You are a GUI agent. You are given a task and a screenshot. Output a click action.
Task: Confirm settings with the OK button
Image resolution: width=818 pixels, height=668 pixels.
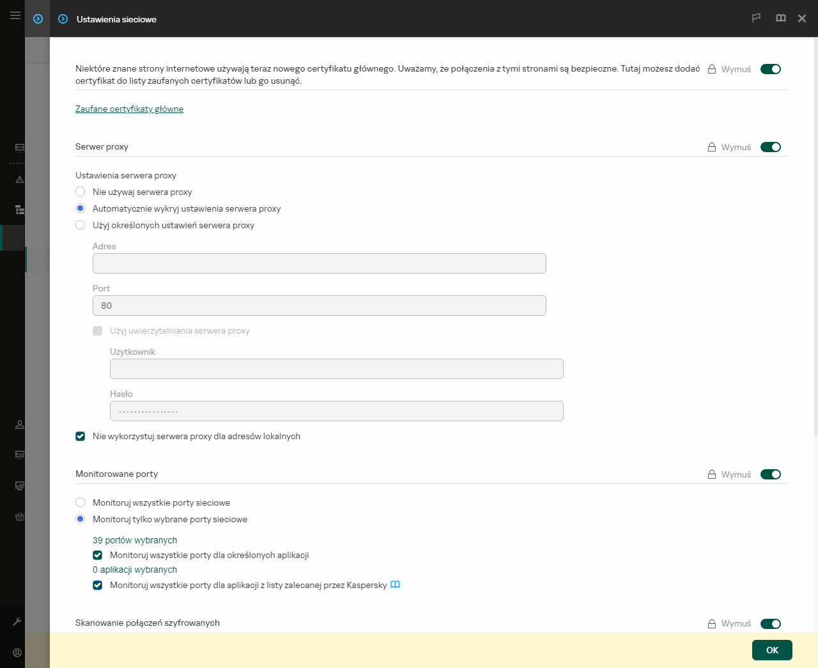(772, 649)
